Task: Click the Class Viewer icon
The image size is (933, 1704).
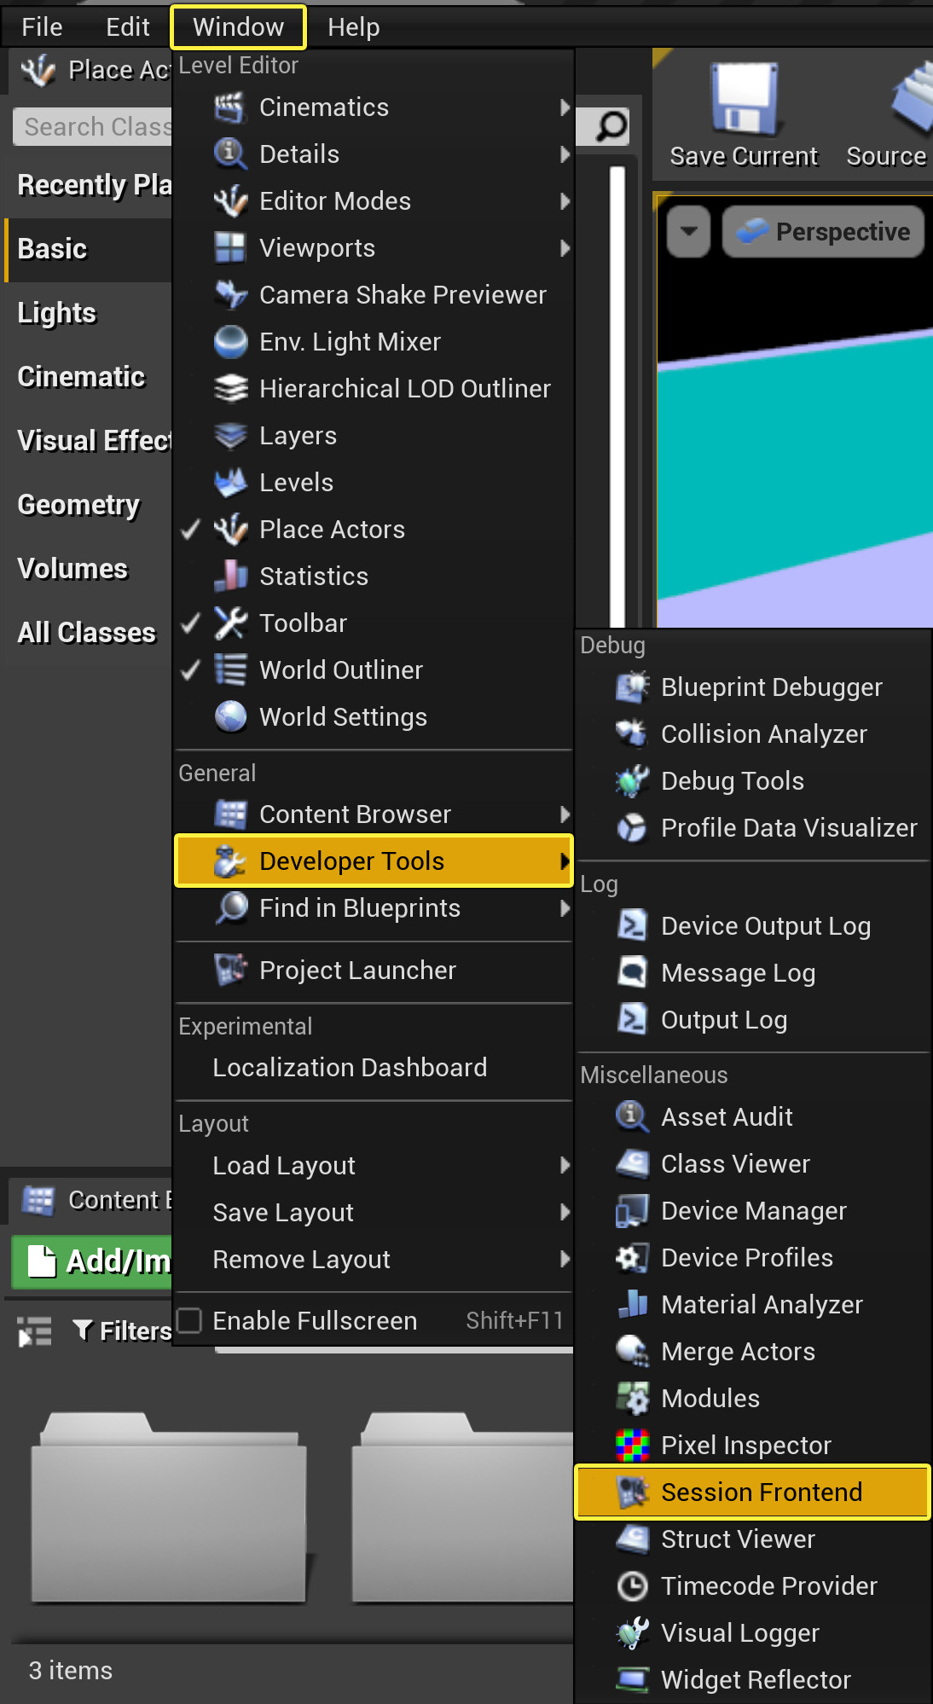Action: [x=632, y=1164]
